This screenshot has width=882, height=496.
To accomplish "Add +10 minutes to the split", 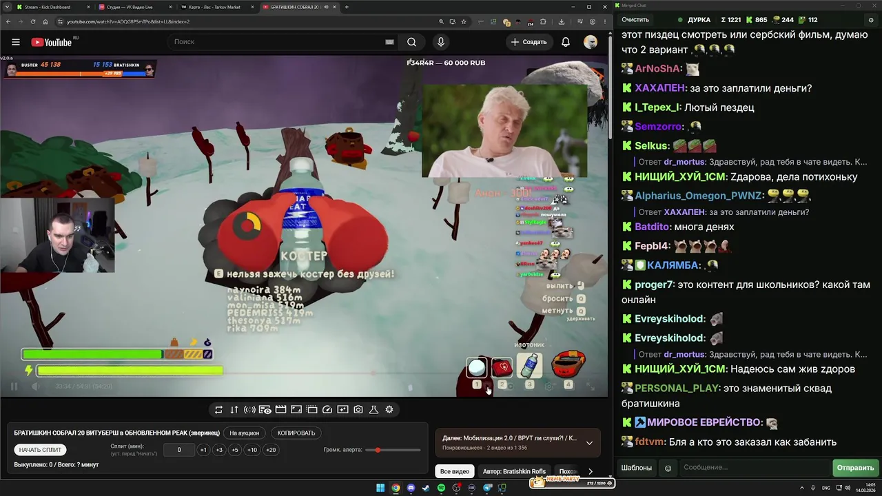I will coord(252,450).
